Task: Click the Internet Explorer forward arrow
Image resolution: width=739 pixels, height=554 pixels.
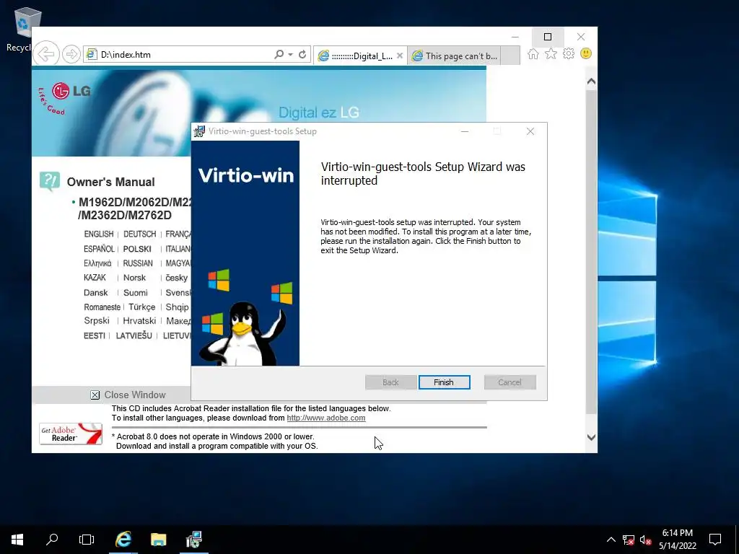Action: click(71, 54)
